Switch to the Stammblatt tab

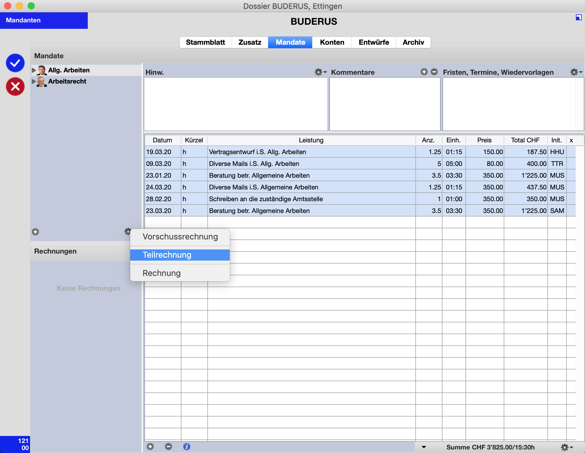[206, 42]
